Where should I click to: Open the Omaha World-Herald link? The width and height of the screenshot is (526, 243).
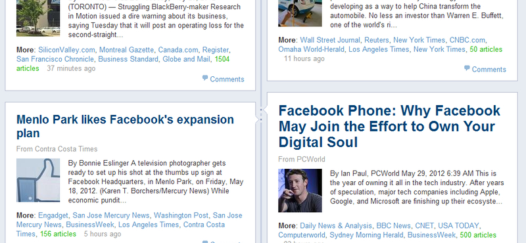pos(311,50)
